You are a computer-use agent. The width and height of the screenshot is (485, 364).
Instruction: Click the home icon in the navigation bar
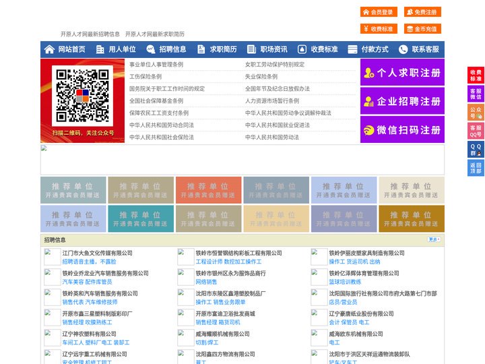[49, 49]
